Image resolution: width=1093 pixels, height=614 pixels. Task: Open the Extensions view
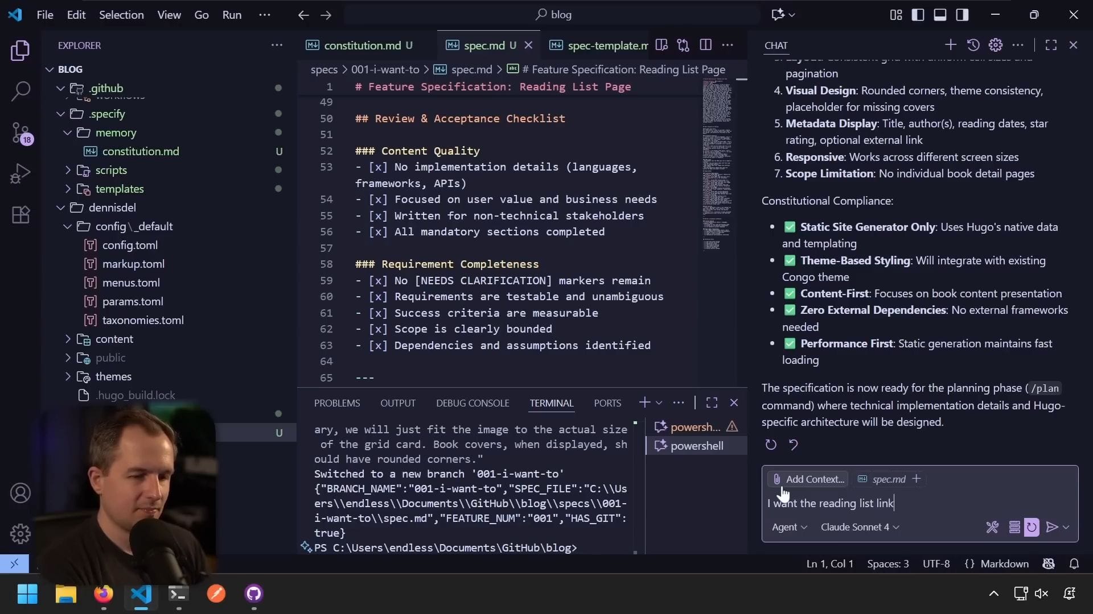point(20,215)
